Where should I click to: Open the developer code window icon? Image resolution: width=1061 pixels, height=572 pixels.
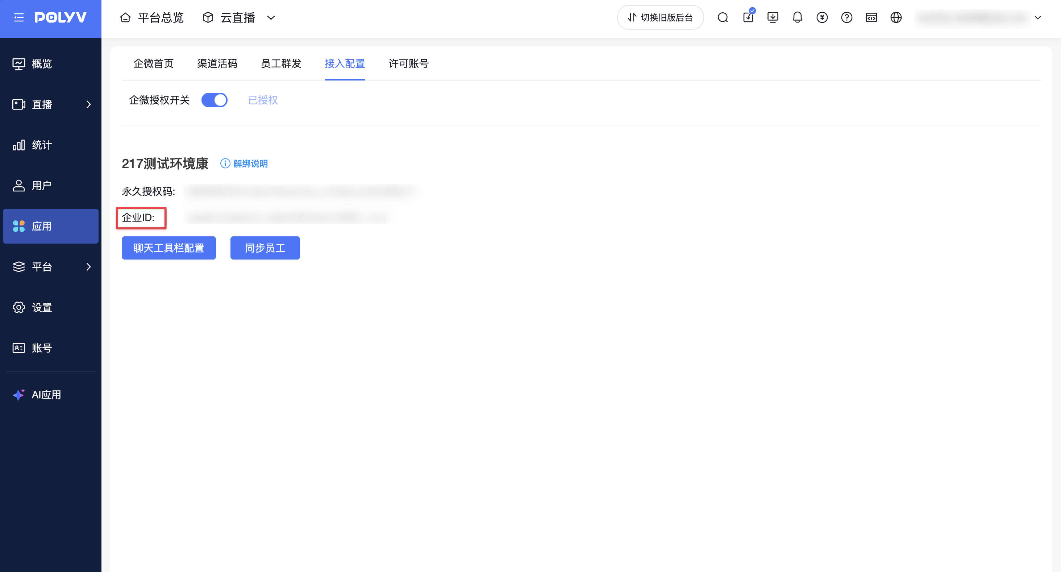pos(871,18)
